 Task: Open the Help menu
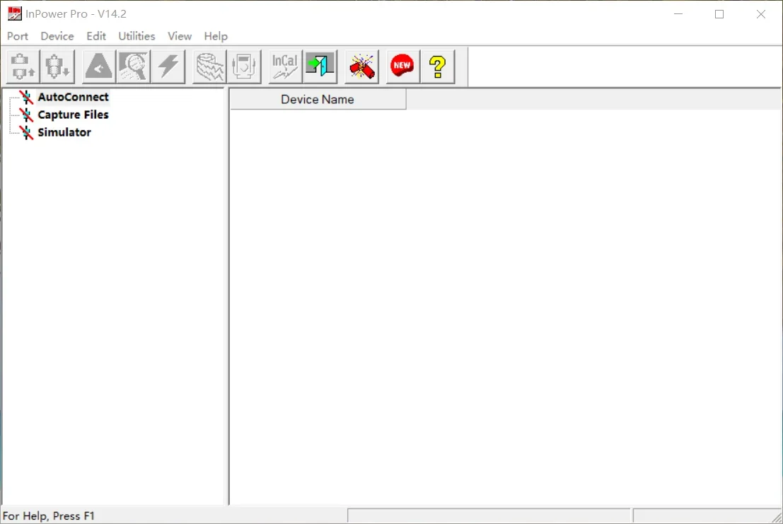click(x=216, y=36)
